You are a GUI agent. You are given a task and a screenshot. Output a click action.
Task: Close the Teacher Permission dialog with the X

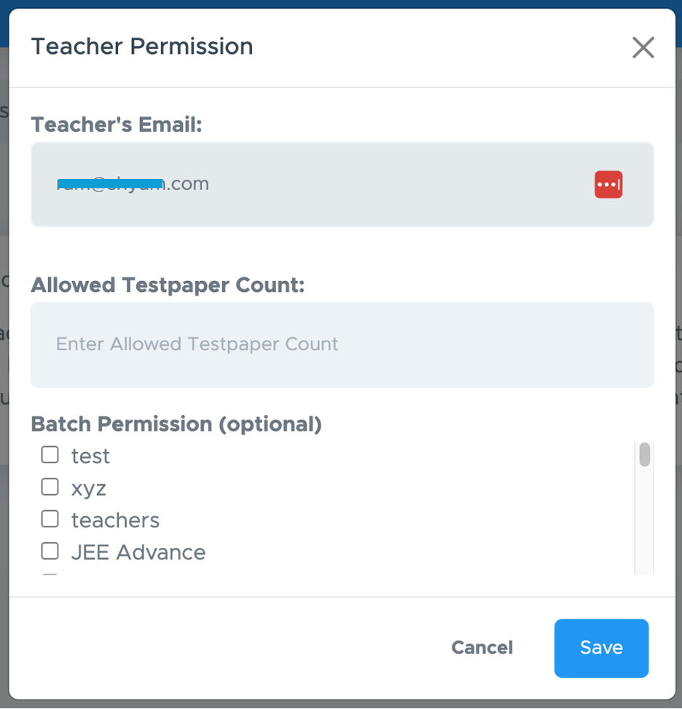point(643,47)
